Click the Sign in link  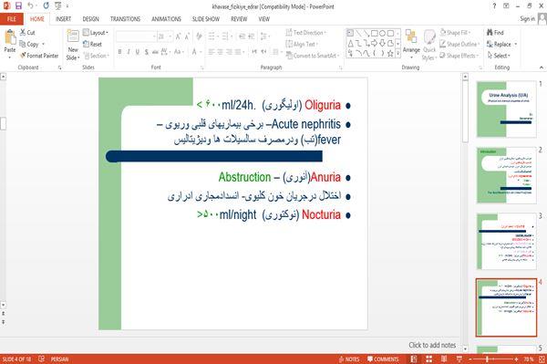click(527, 19)
